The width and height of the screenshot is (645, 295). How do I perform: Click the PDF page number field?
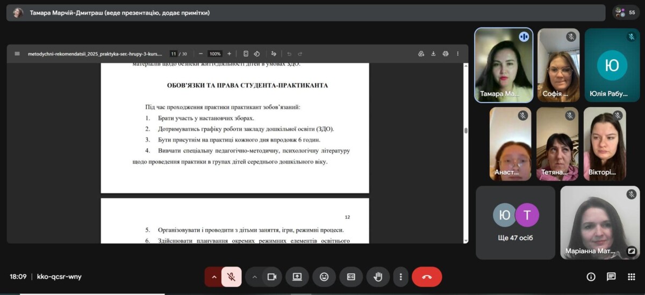(x=173, y=54)
